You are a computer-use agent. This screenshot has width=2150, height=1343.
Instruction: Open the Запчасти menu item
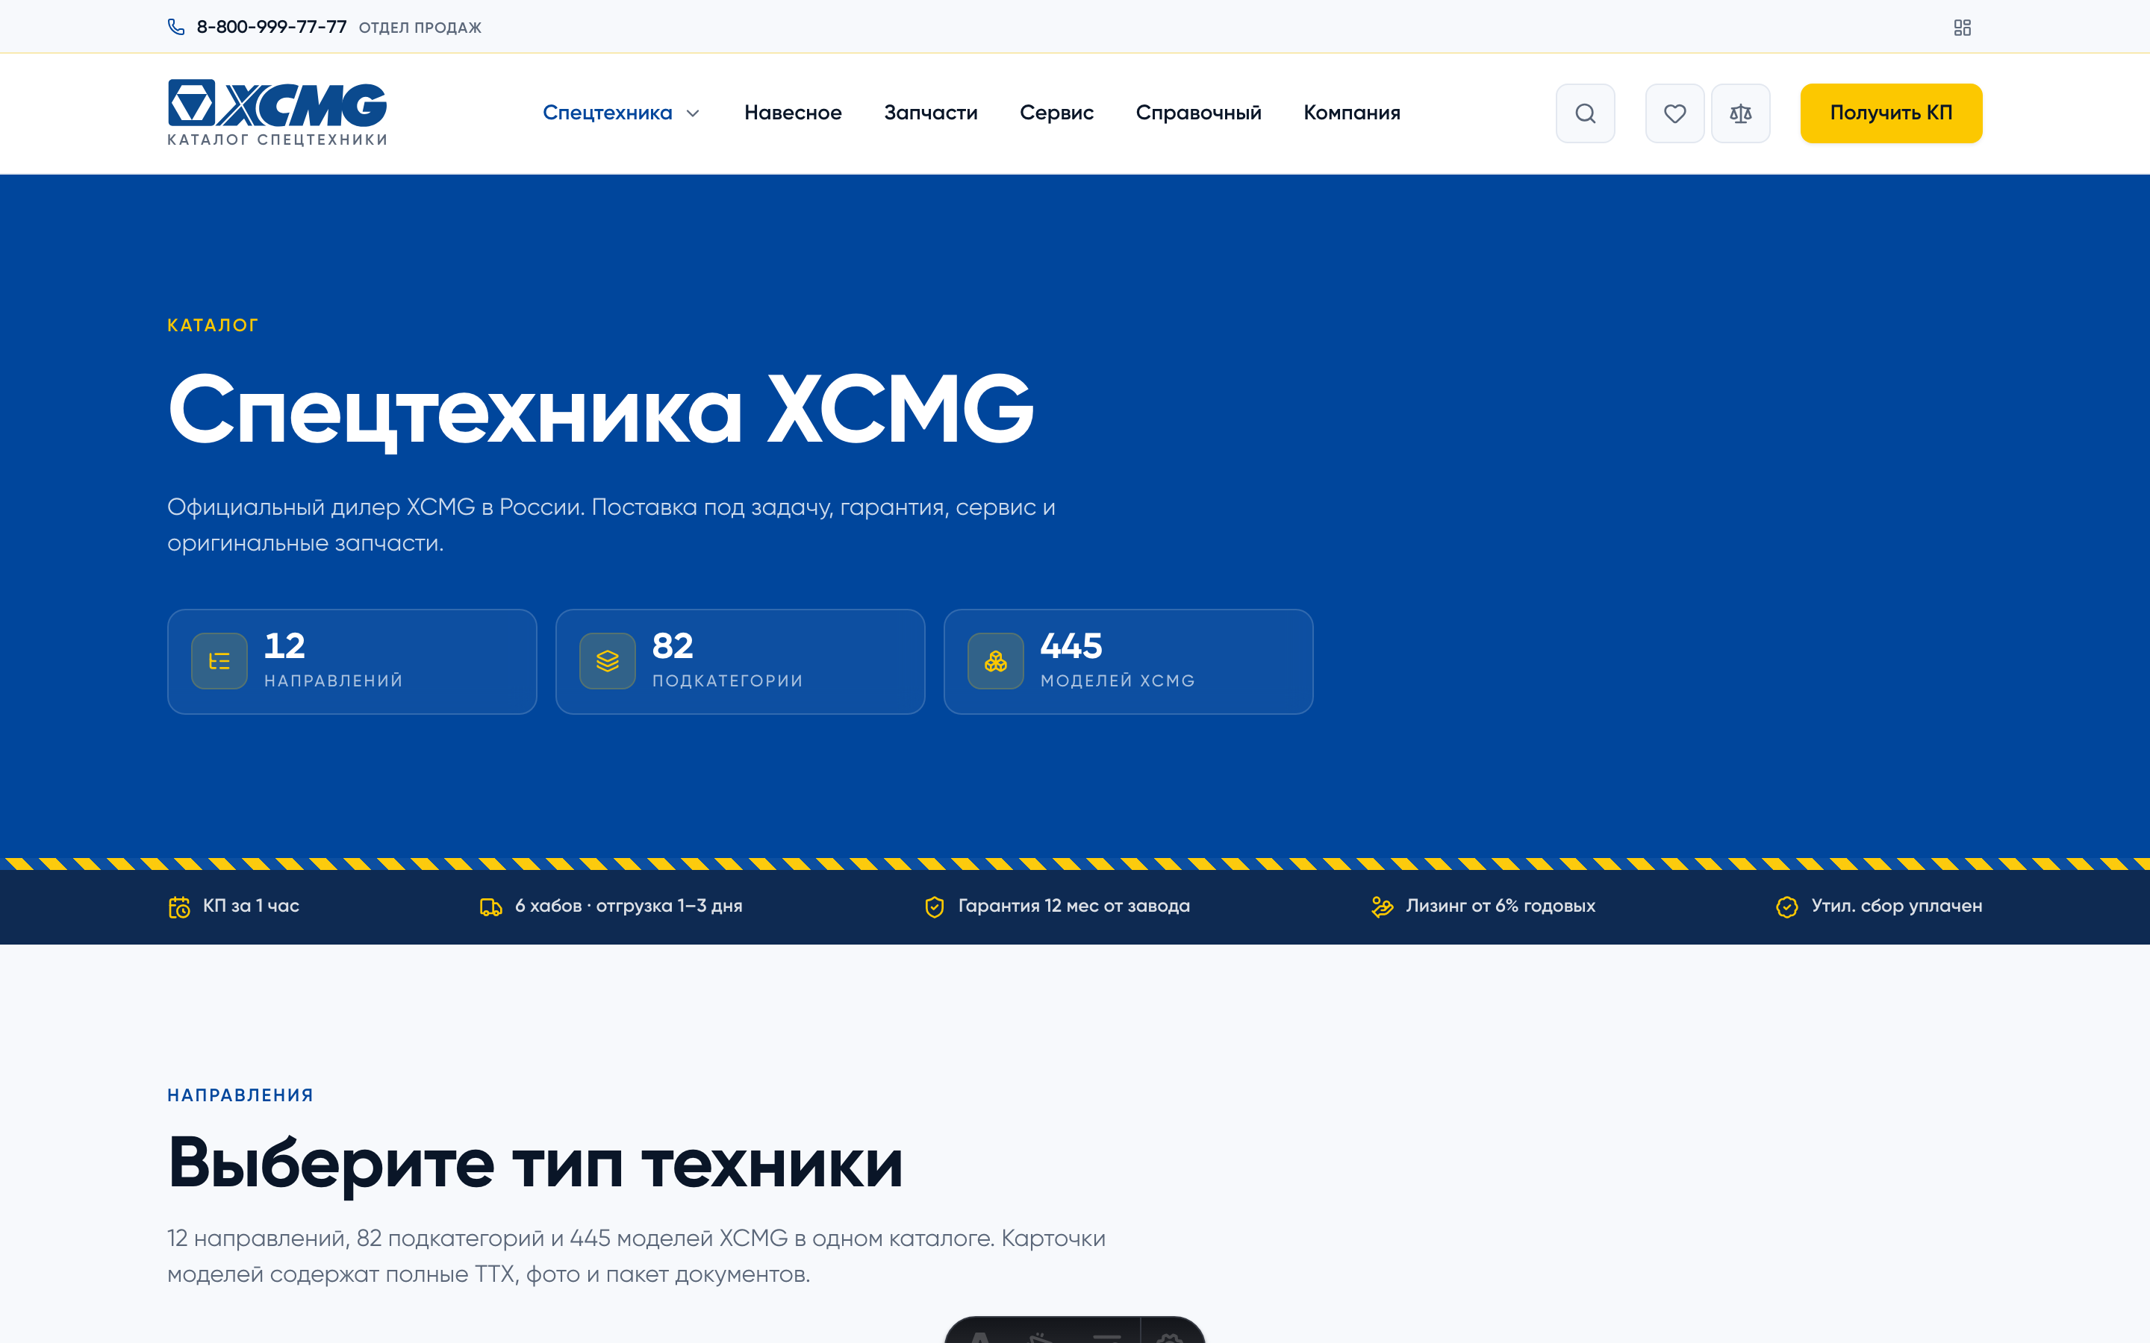point(930,113)
